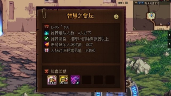Select first Lv100 purple-framed reward item
171x96 pixels.
(52, 80)
